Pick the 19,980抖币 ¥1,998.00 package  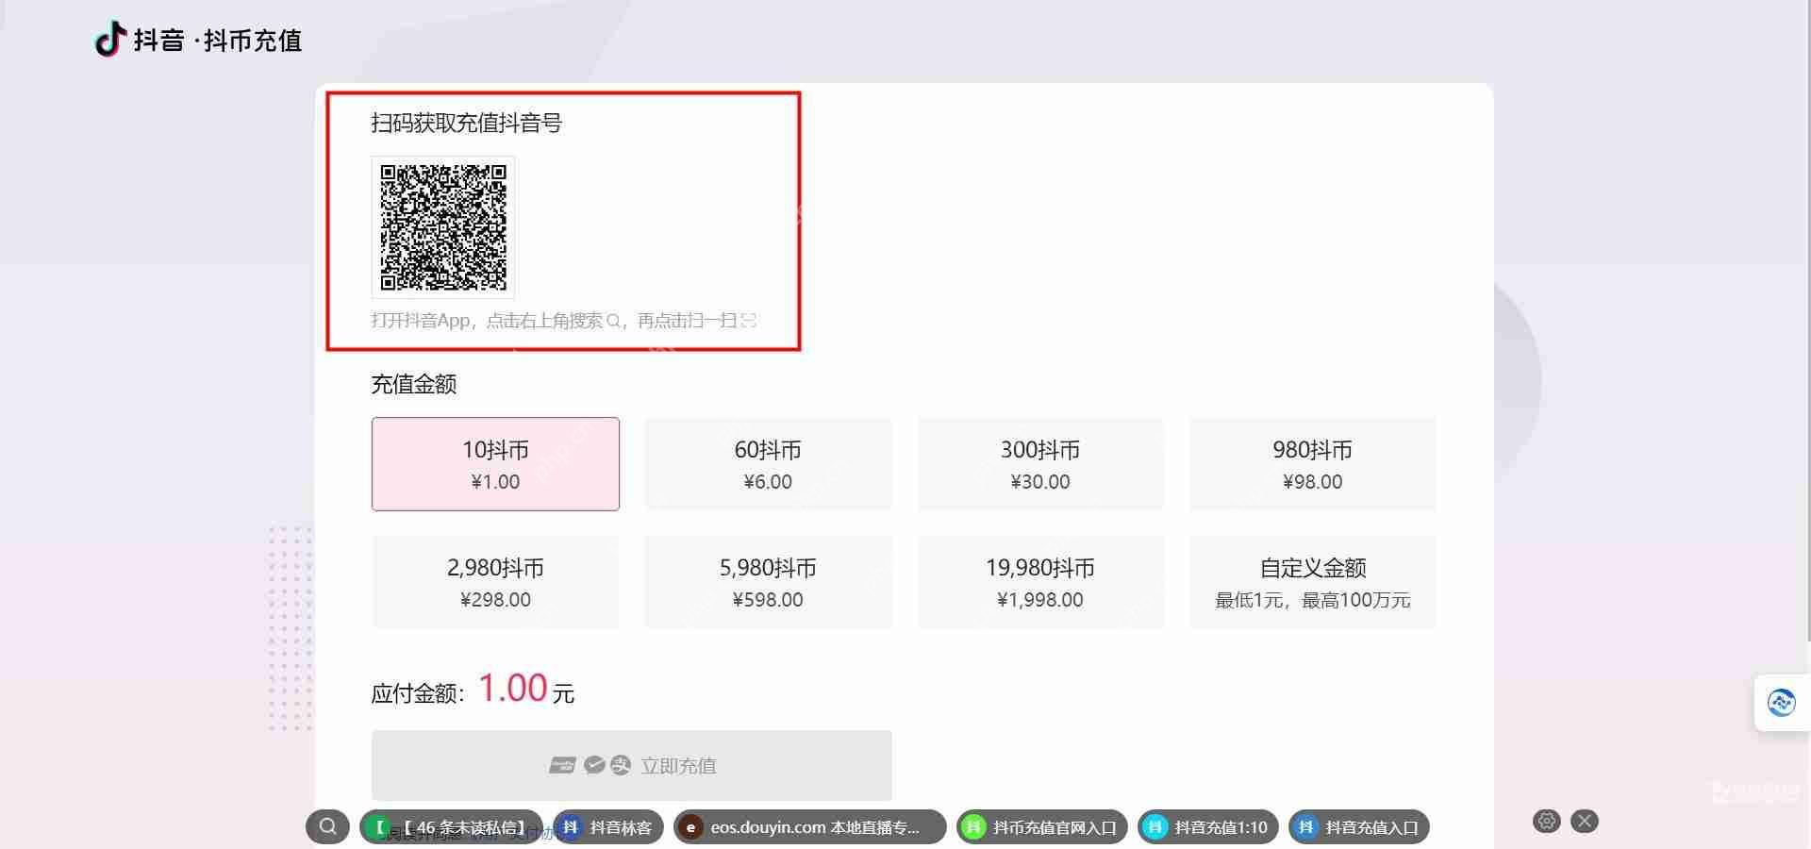(1040, 582)
